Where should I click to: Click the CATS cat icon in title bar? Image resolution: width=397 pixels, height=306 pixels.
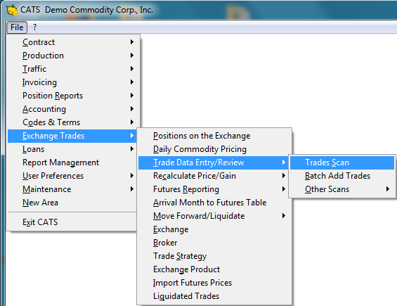point(11,10)
